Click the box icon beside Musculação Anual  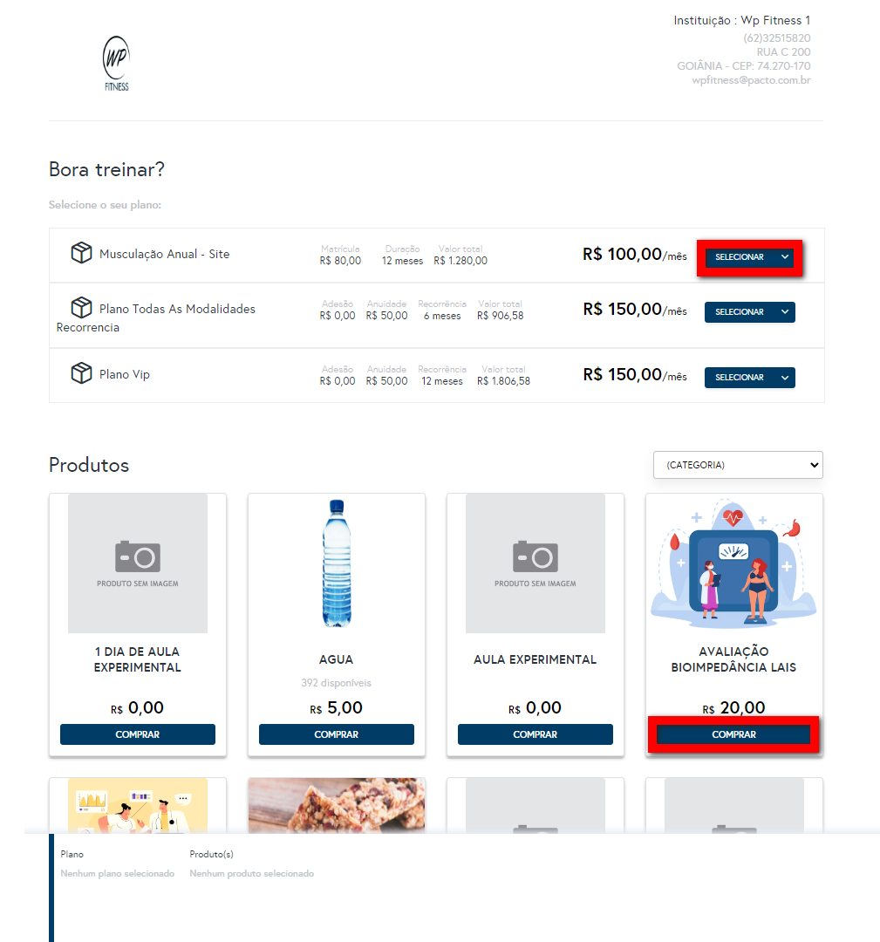pos(81,253)
